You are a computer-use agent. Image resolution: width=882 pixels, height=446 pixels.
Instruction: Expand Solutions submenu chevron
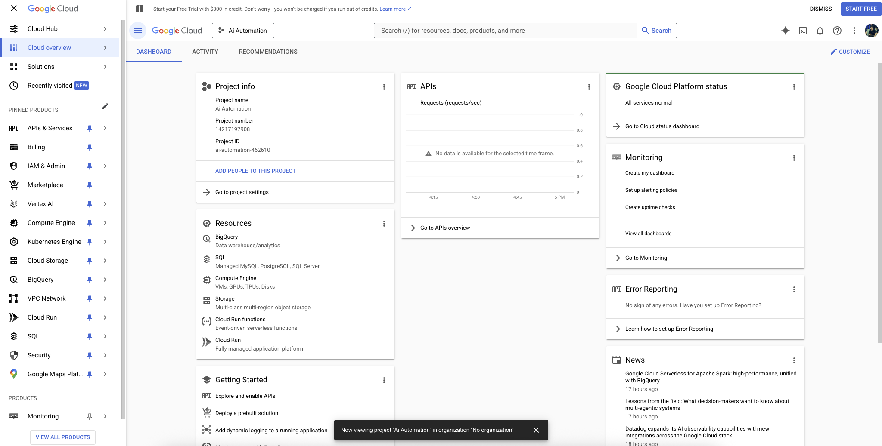(105, 67)
